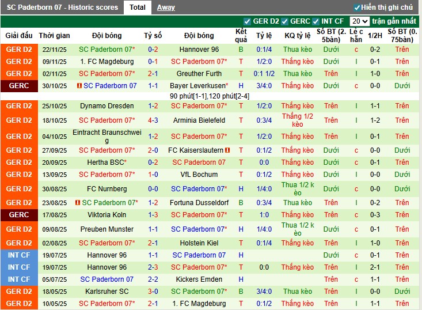Viewport: 422px width, 310px height.
Task: Open Greuther Furth team link
Action: point(199,74)
